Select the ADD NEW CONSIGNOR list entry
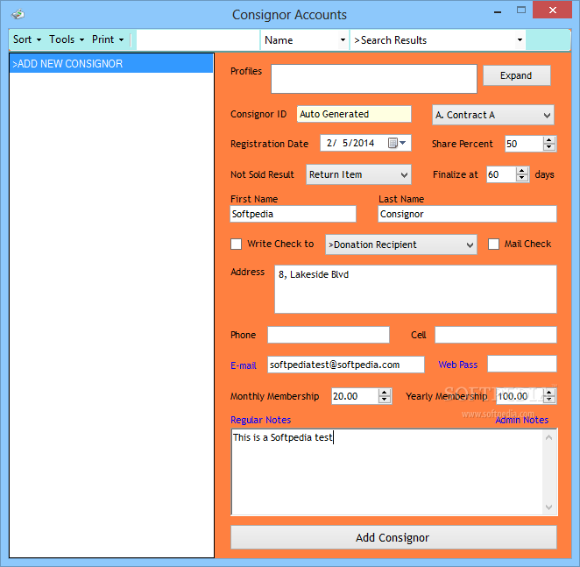Viewport: 580px width, 567px height. click(x=111, y=64)
